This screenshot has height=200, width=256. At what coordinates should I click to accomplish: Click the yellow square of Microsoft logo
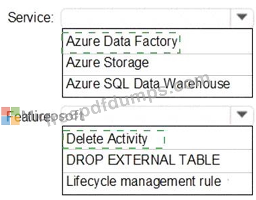(15, 121)
